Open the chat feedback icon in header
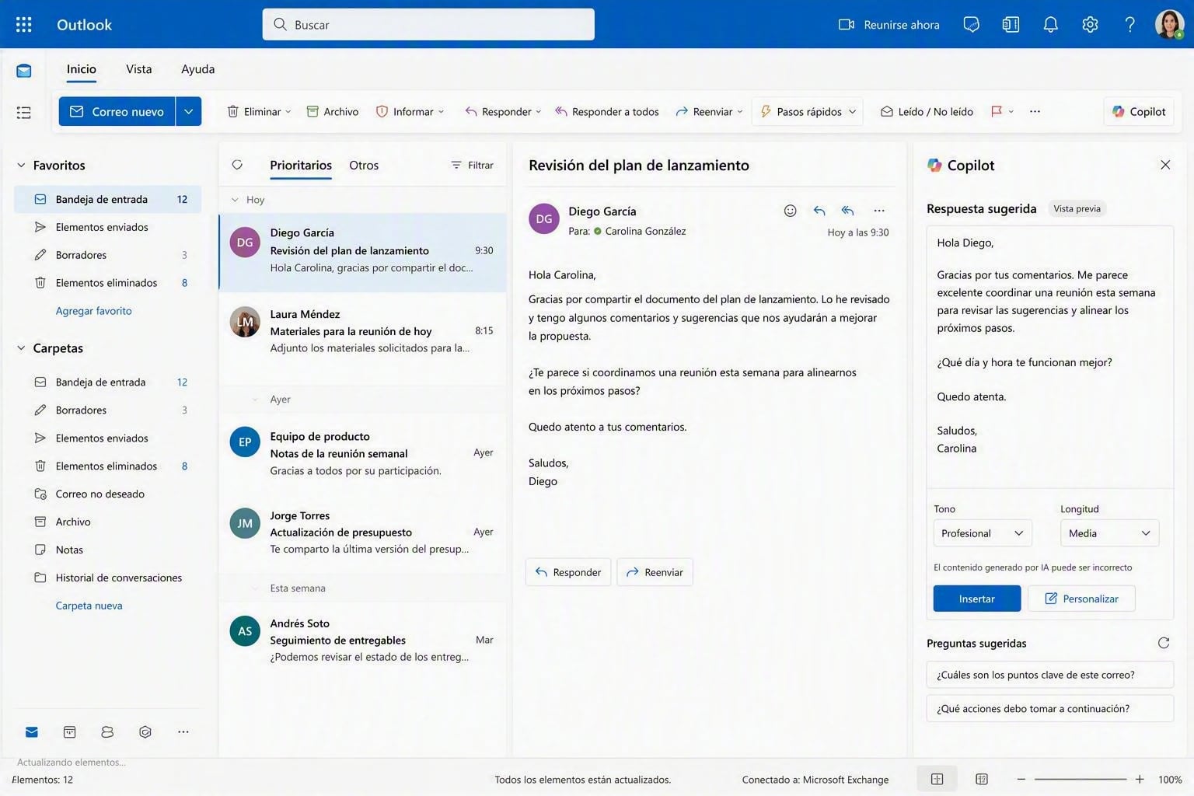This screenshot has height=796, width=1194. tap(971, 25)
